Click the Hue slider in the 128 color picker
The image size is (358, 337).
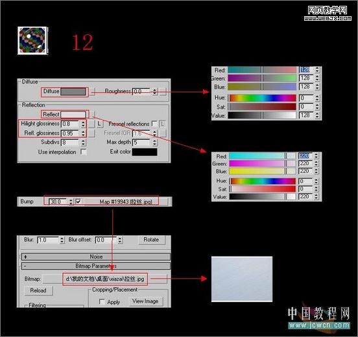[x=262, y=98]
